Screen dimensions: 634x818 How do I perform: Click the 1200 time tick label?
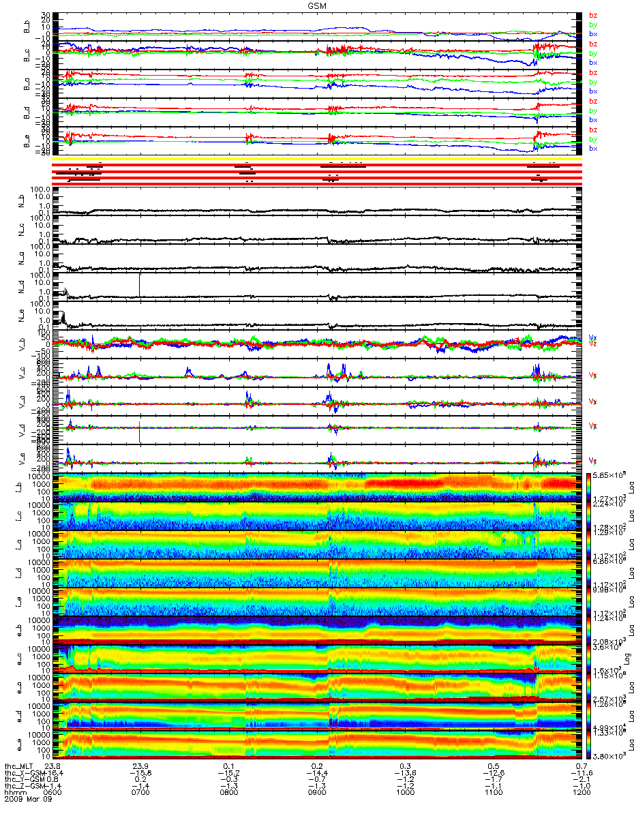point(582,793)
